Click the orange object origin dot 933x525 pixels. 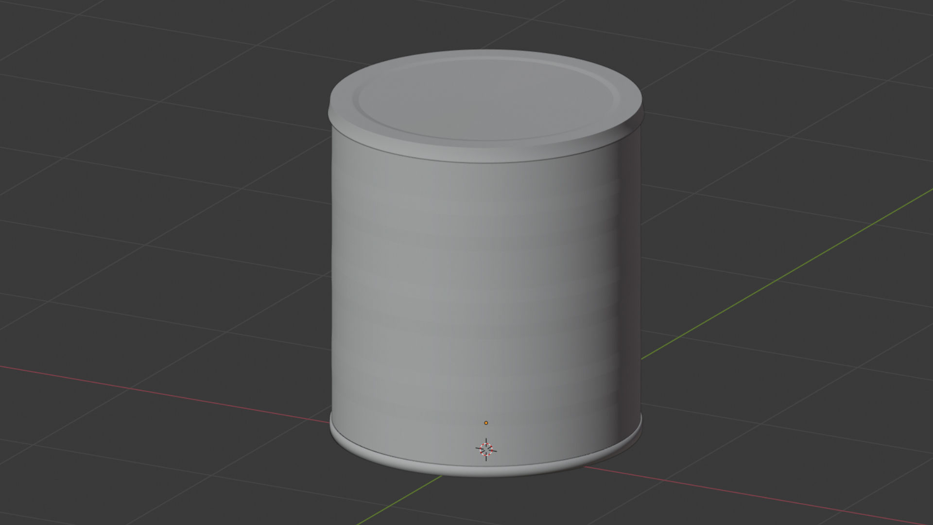click(486, 423)
